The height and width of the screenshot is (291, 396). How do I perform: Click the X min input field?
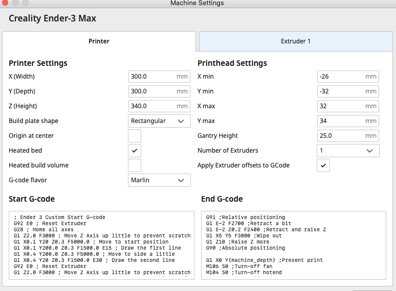click(348, 77)
